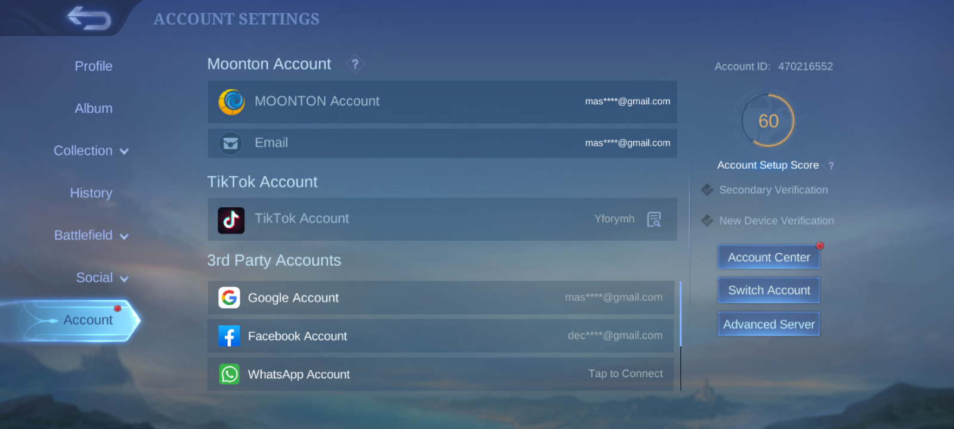Click the Facebook logo icon

point(229,336)
